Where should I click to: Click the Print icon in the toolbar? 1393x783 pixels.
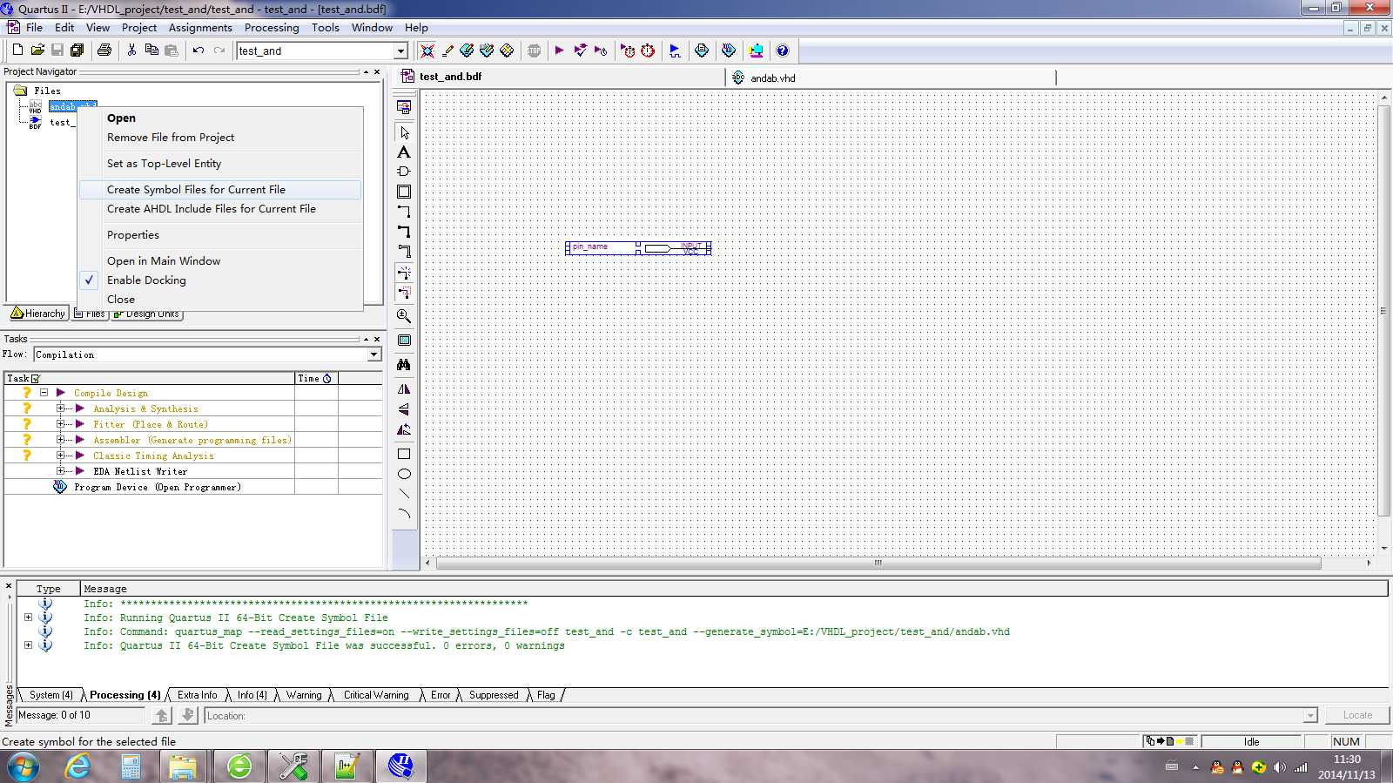pos(104,51)
